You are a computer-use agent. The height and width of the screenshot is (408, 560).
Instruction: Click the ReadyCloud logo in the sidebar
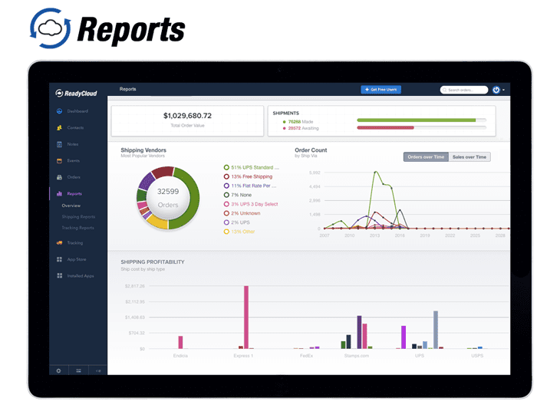click(x=76, y=93)
